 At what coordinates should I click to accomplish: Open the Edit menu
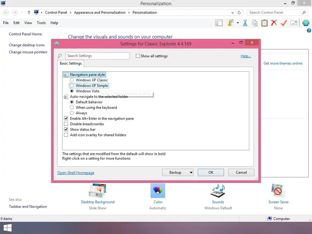point(16,23)
